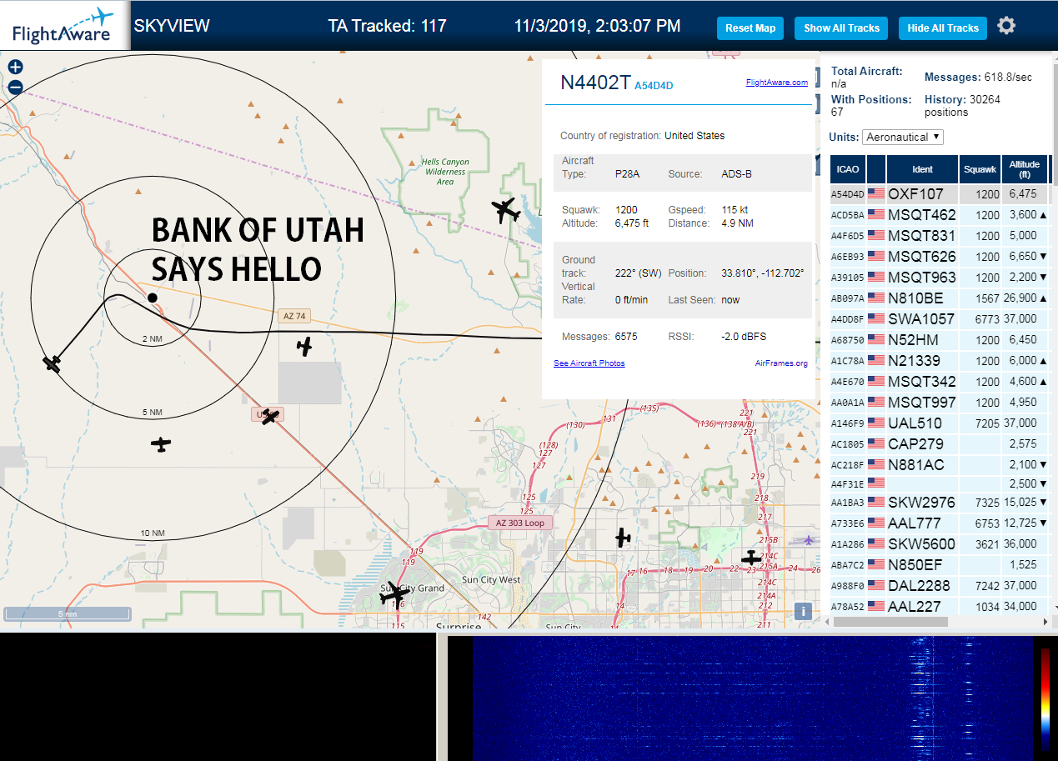Click the purple airport plane icon on map

pyautogui.click(x=808, y=540)
